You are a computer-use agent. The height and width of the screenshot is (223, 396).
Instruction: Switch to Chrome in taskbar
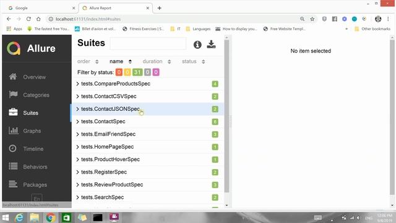pos(51,217)
